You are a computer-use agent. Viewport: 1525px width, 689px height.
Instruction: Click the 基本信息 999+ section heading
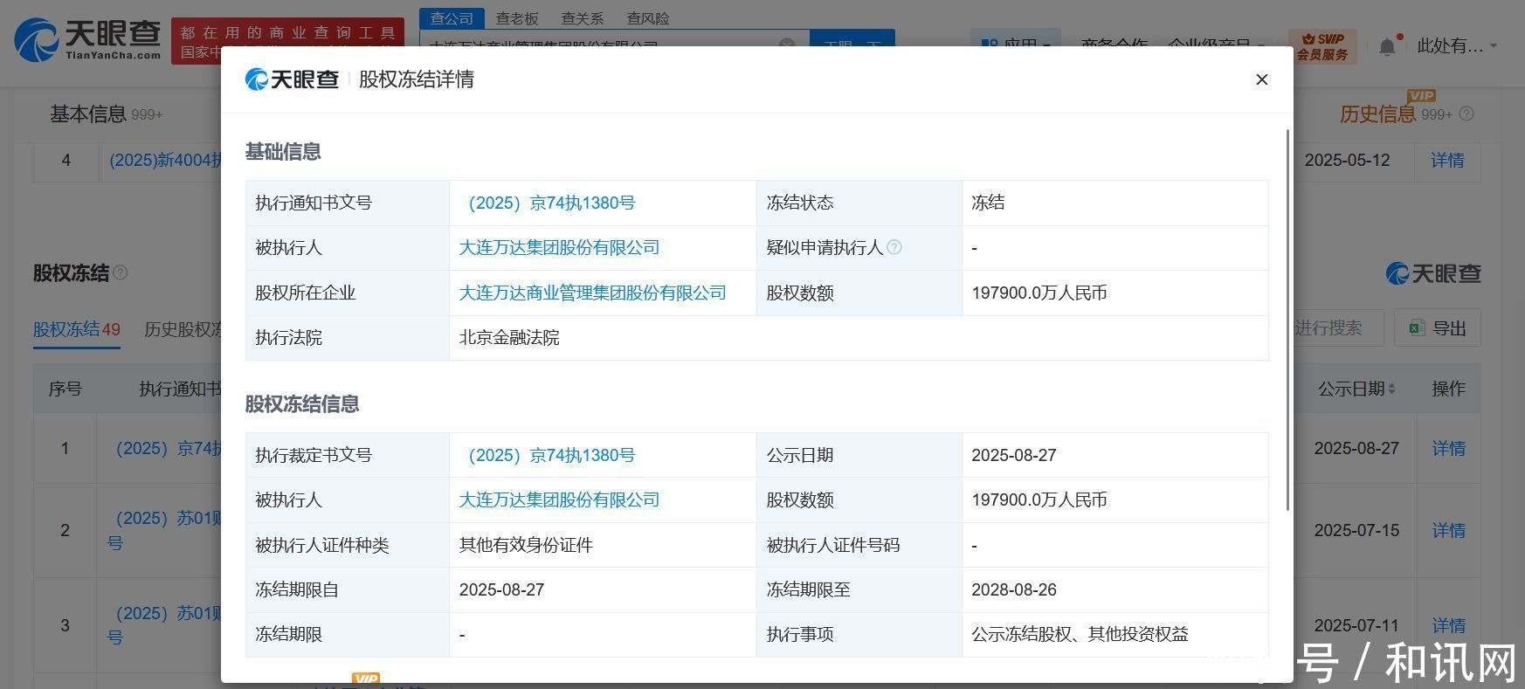click(106, 114)
